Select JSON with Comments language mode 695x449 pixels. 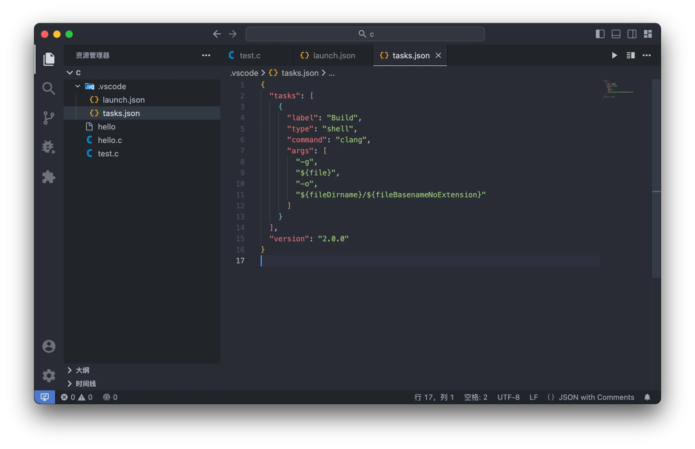[596, 397]
